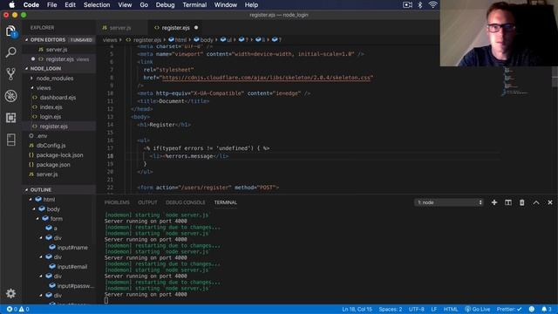The width and height of the screenshot is (558, 314).
Task: Collapse html node in outline
Action: (x=31, y=200)
